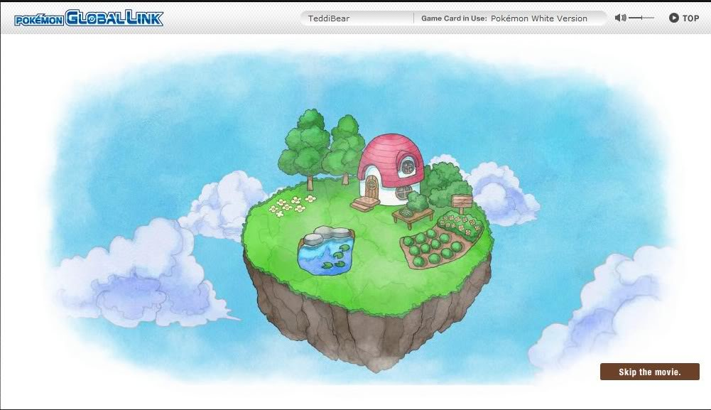Click the TOP arrow circle icon

(674, 18)
